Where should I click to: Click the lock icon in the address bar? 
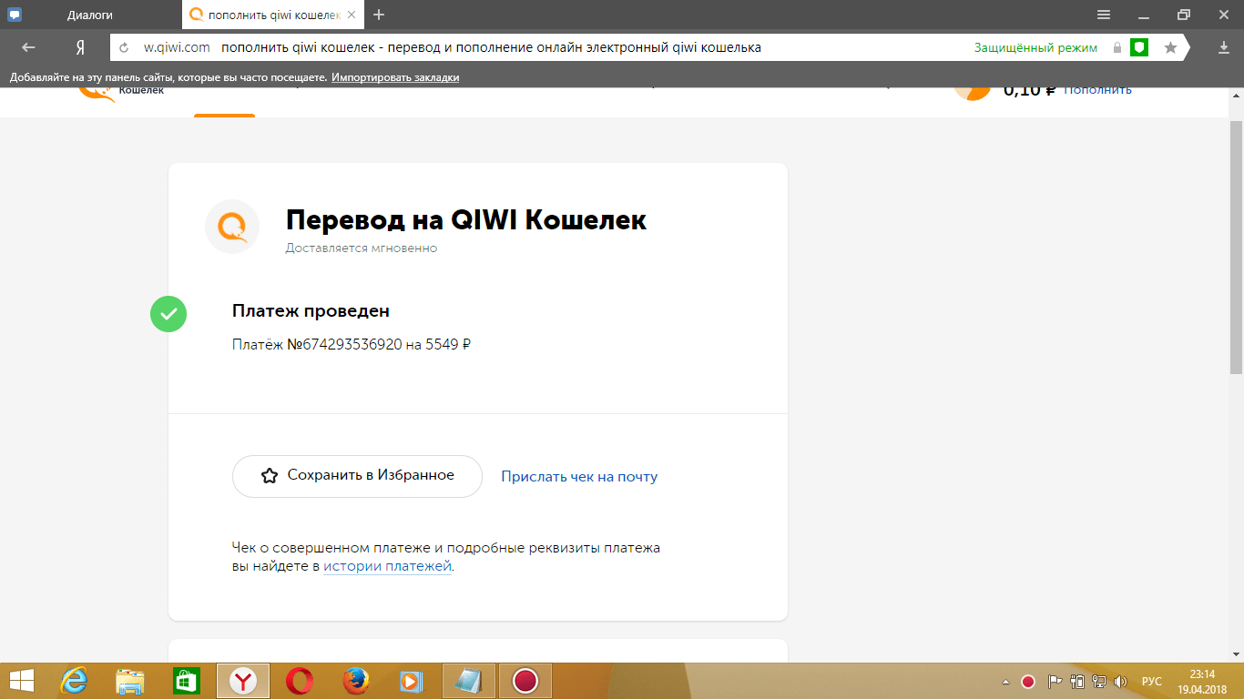point(1117,47)
